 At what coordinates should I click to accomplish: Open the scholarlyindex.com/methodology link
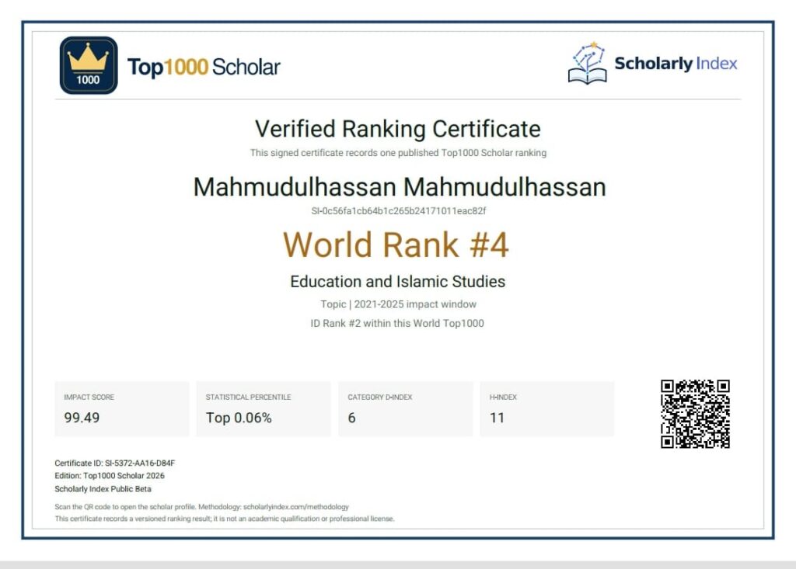(x=296, y=507)
